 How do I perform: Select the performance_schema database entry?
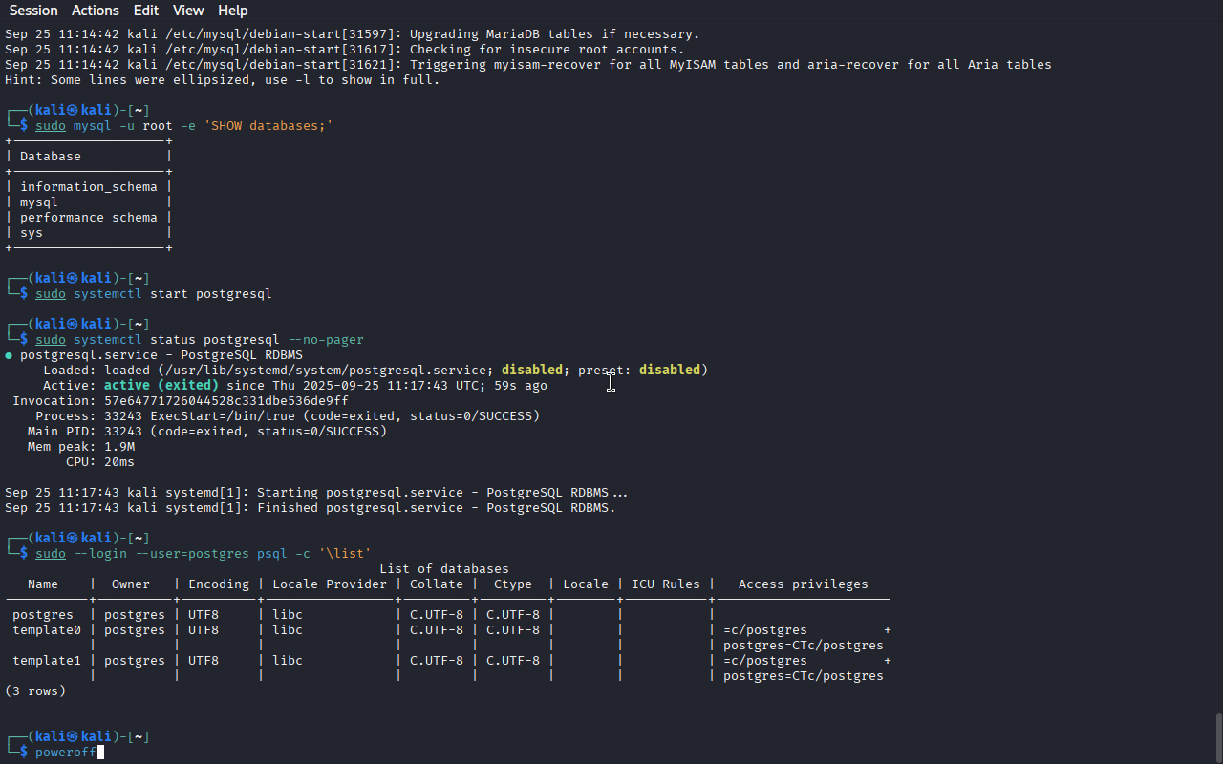tap(88, 218)
